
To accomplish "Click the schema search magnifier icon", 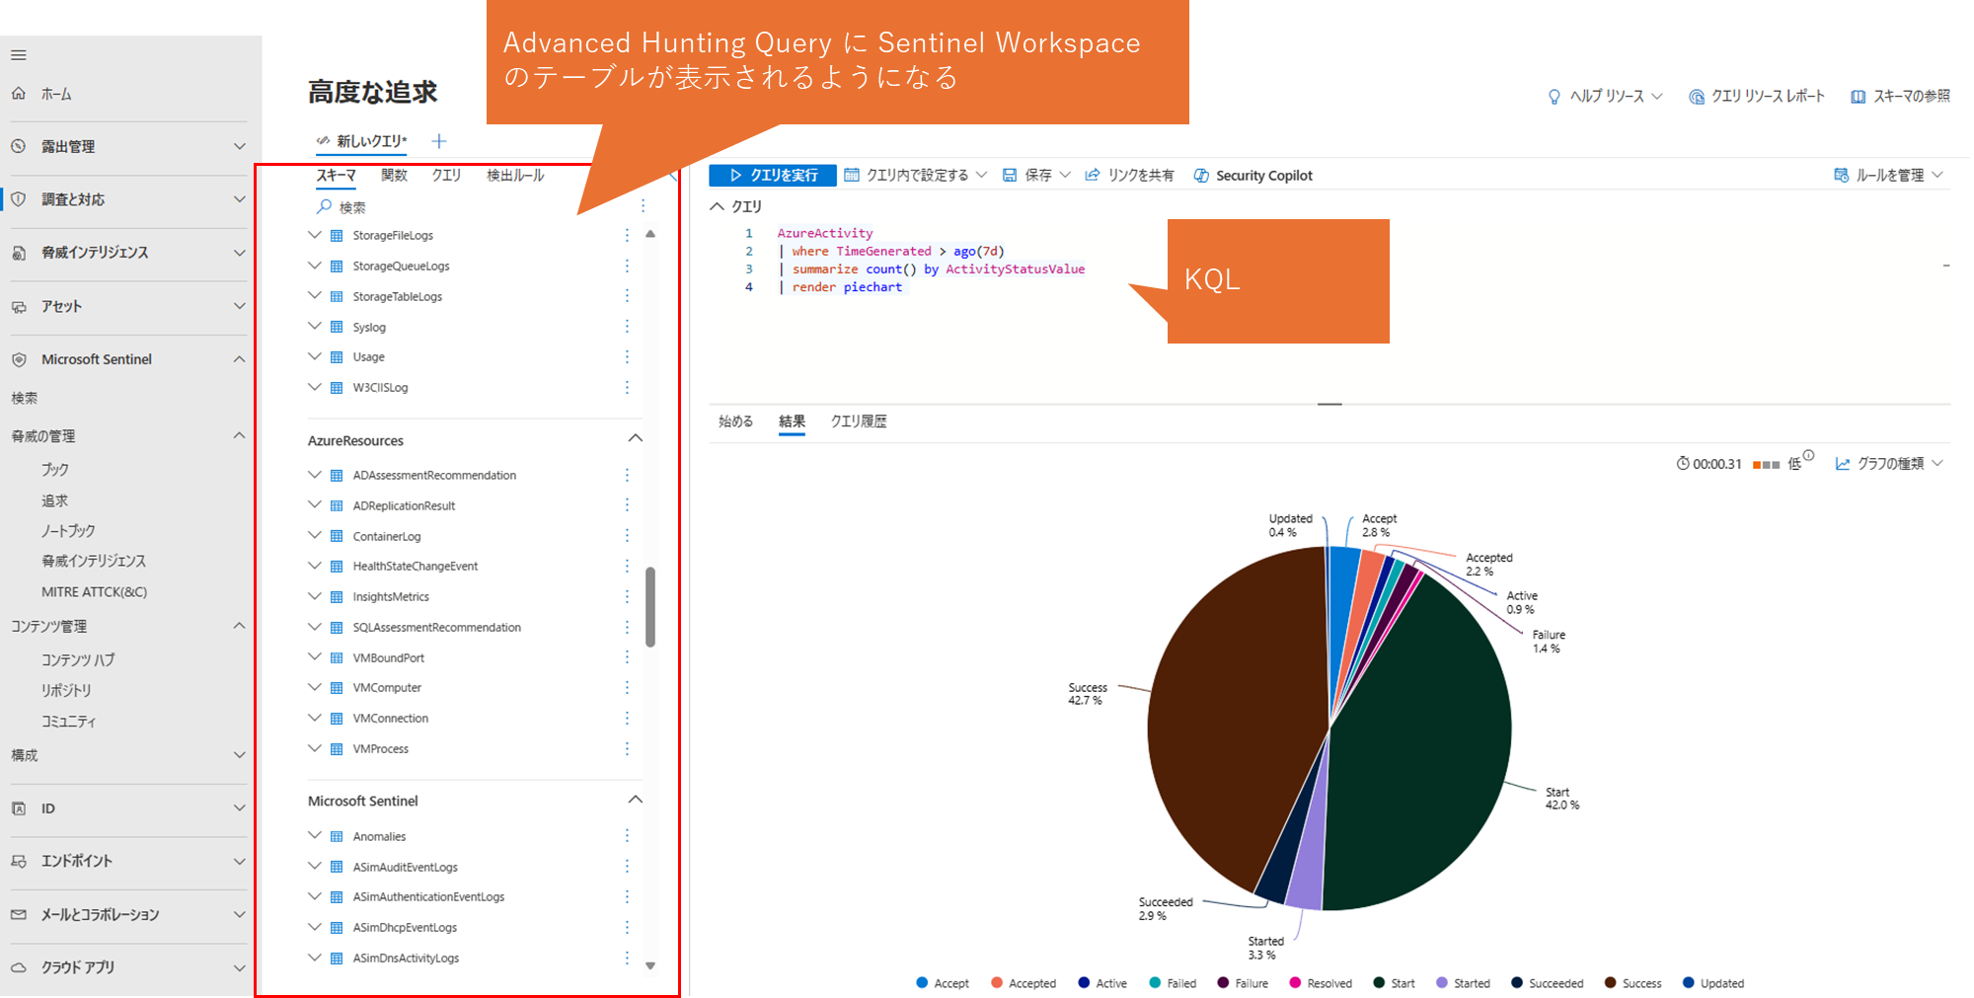I will click(324, 206).
